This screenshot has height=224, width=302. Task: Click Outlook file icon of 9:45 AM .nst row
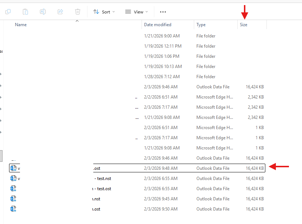point(13,199)
